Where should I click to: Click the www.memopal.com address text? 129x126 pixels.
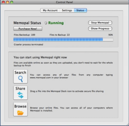[x=40, y=77]
